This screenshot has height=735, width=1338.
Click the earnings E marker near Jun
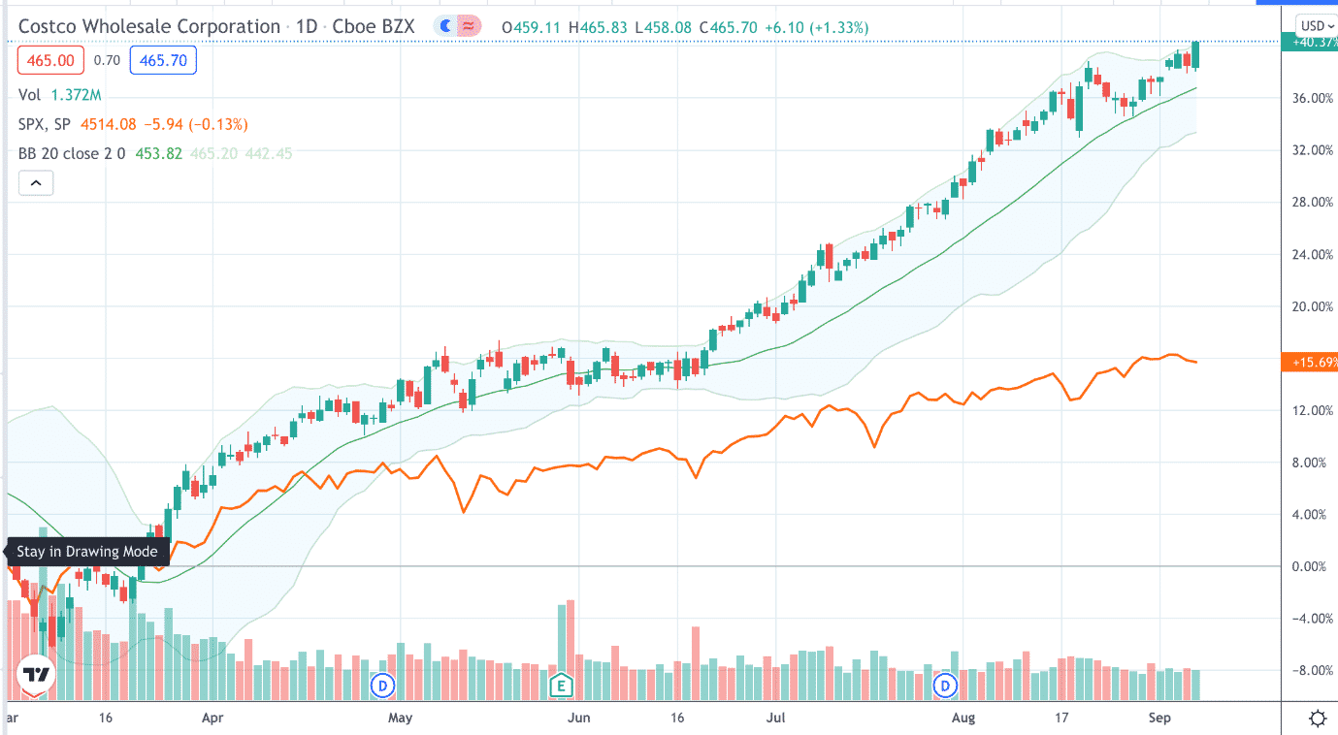pos(560,687)
